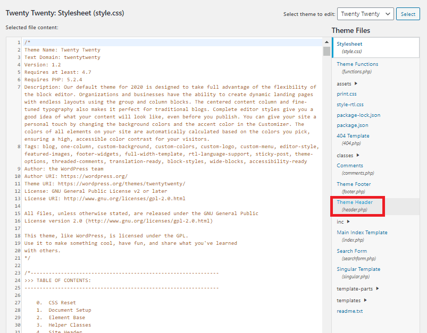
Task: Expand the assets folder
Action: pos(347,84)
